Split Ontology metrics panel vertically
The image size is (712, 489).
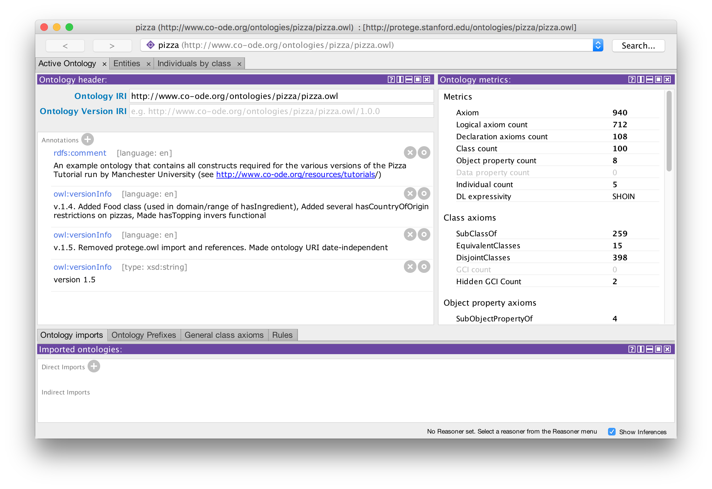tap(640, 79)
